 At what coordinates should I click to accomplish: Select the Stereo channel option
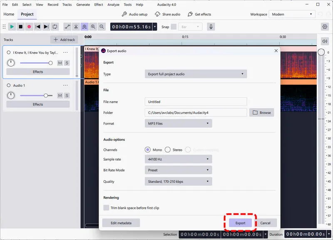pyautogui.click(x=168, y=150)
